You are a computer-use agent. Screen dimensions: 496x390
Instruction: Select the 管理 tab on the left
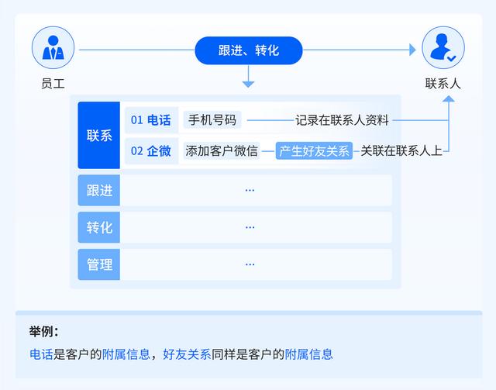[98, 264]
